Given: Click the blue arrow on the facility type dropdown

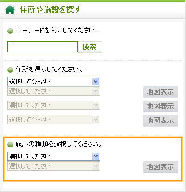Looking at the screenshot, I should click(x=96, y=156).
